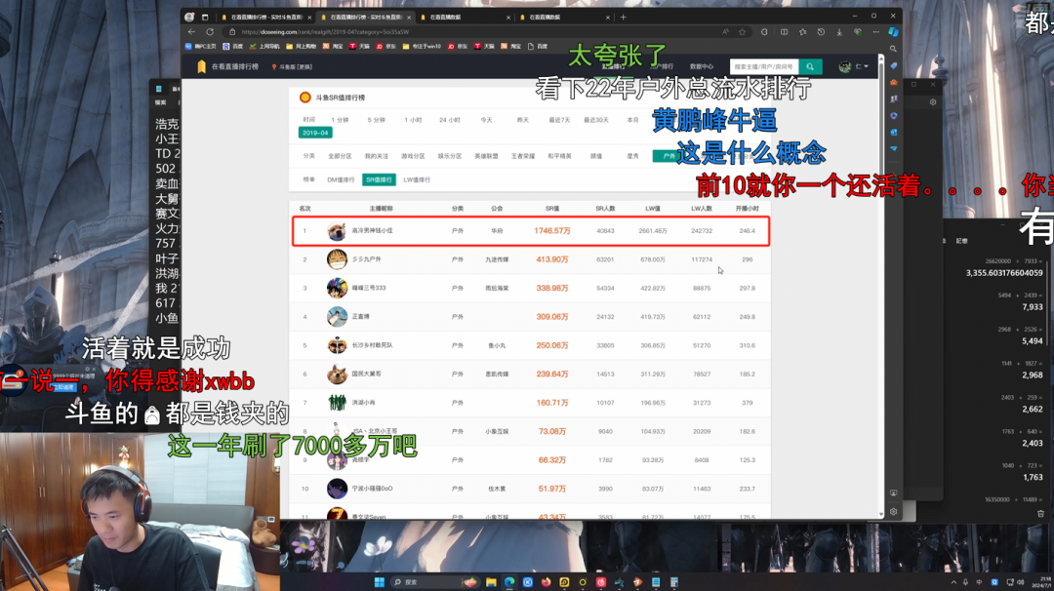
Task: Open a new browser tab
Action: click(x=623, y=17)
